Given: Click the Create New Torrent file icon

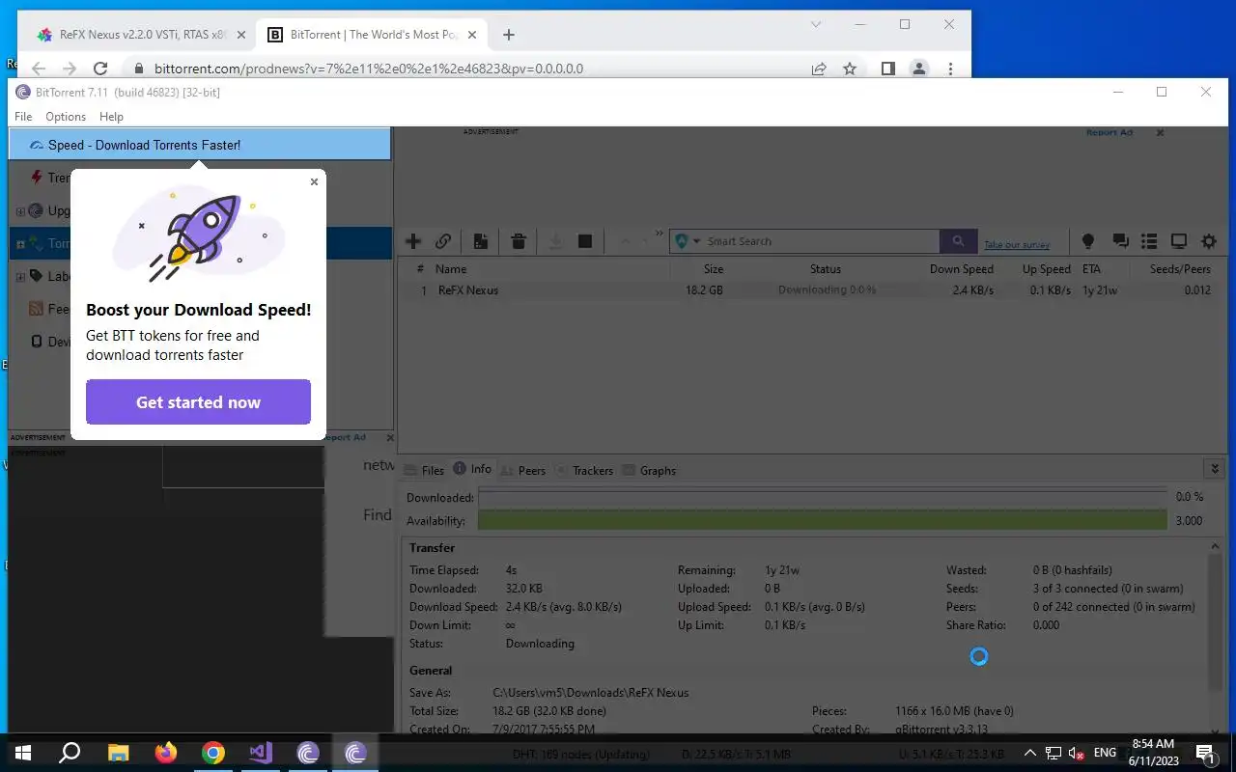Looking at the screenshot, I should [x=481, y=241].
